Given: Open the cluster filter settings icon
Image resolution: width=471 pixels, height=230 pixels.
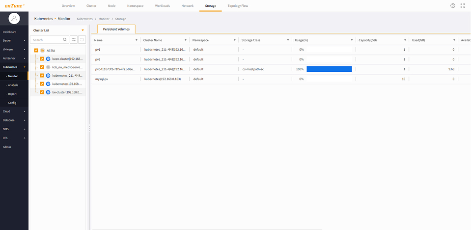Looking at the screenshot, I should click(74, 40).
